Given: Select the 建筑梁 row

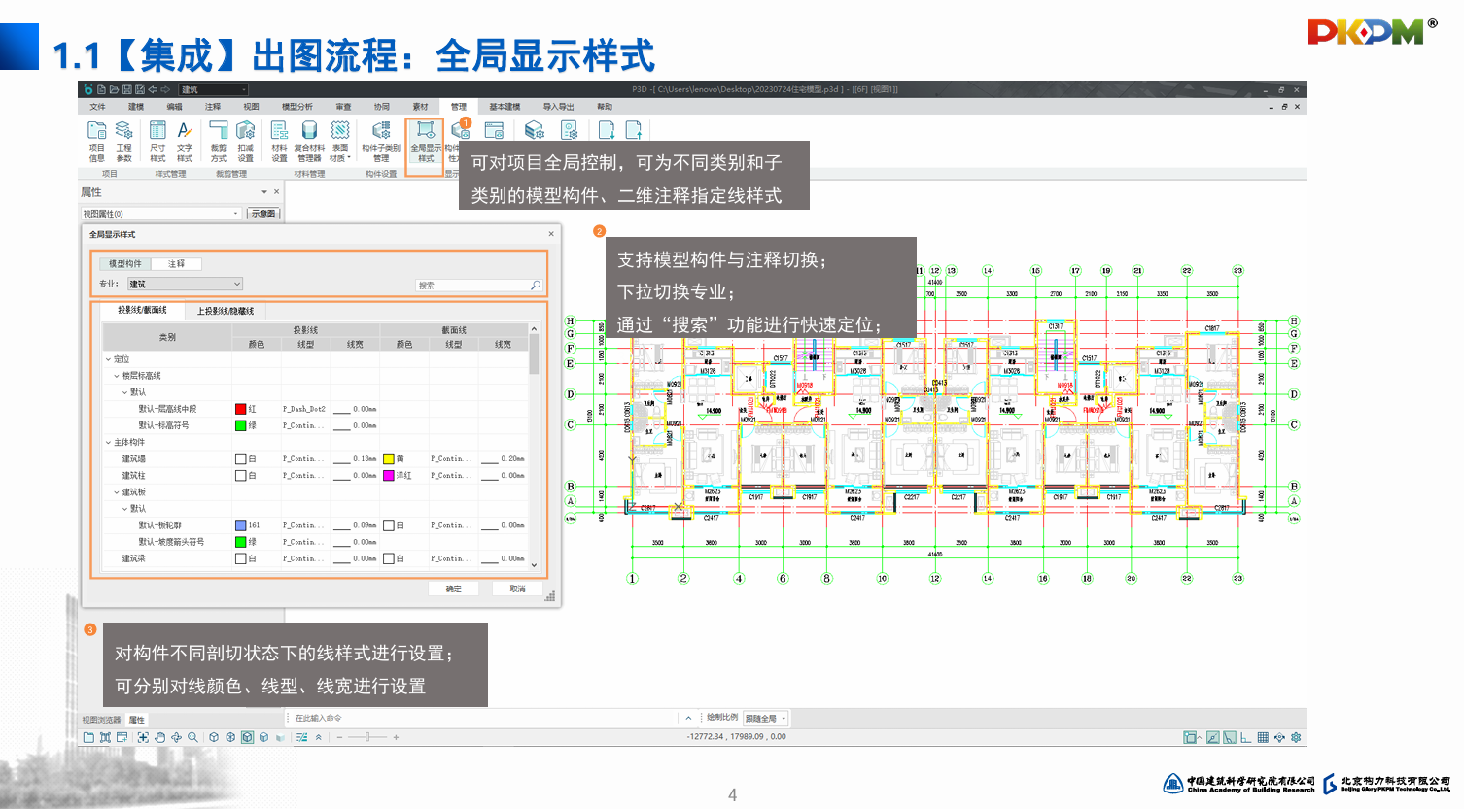Looking at the screenshot, I should click(x=315, y=558).
